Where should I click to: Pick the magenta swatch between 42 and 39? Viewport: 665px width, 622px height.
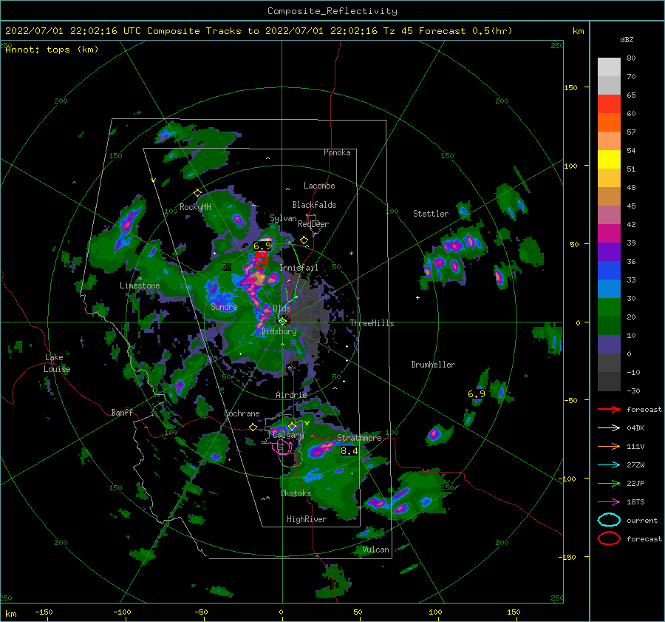click(609, 234)
